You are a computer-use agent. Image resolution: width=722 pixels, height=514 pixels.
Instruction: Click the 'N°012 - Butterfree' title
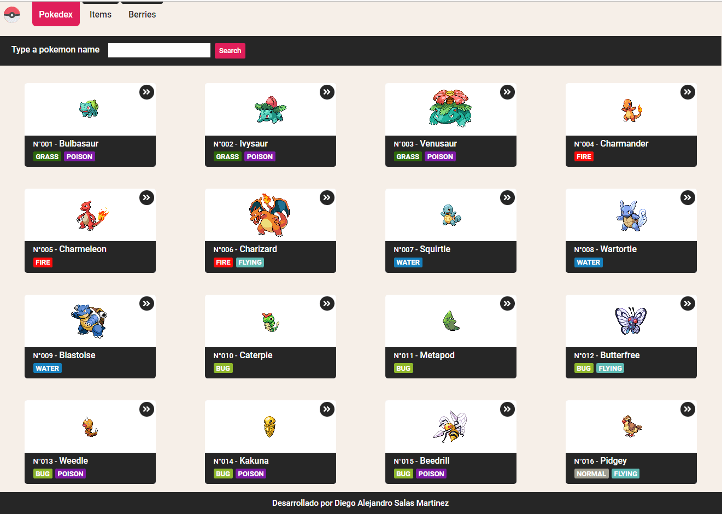pos(607,355)
